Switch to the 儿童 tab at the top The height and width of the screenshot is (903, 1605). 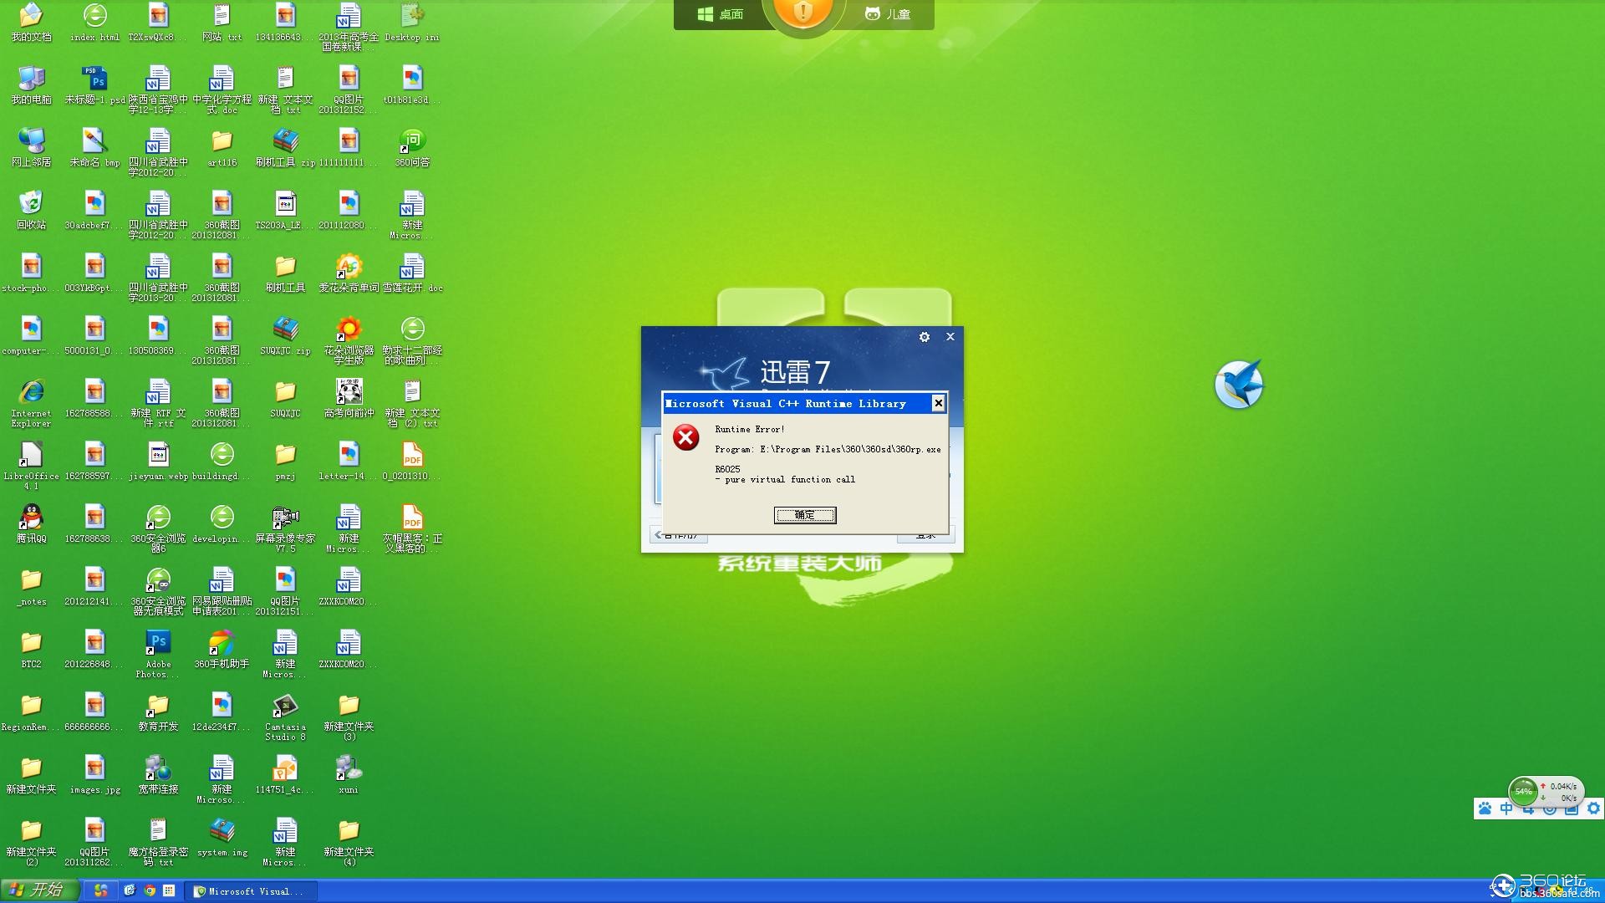pyautogui.click(x=887, y=14)
